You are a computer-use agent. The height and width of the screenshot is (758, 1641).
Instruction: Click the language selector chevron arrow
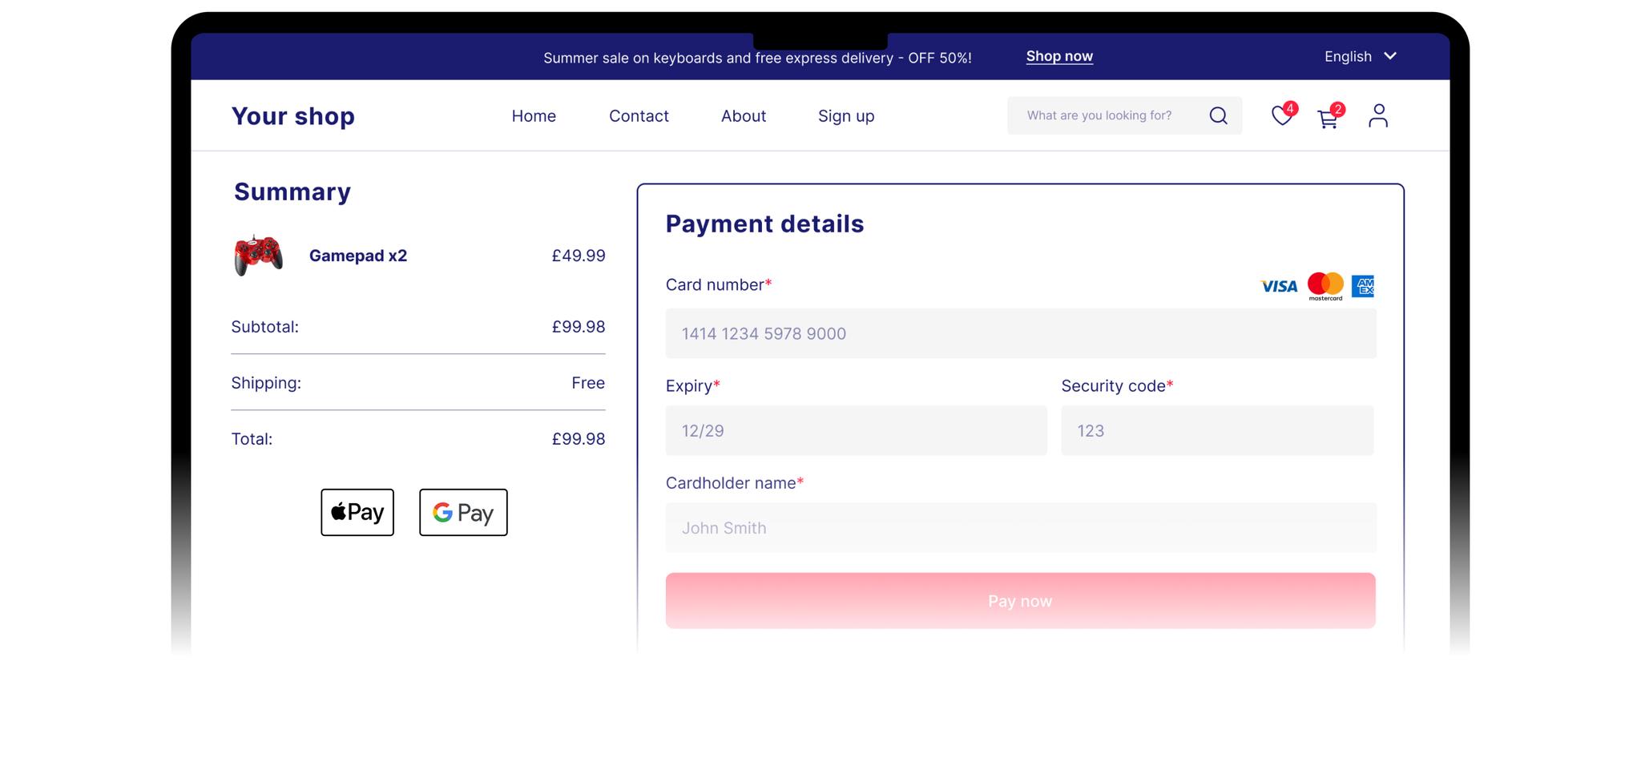pos(1391,56)
